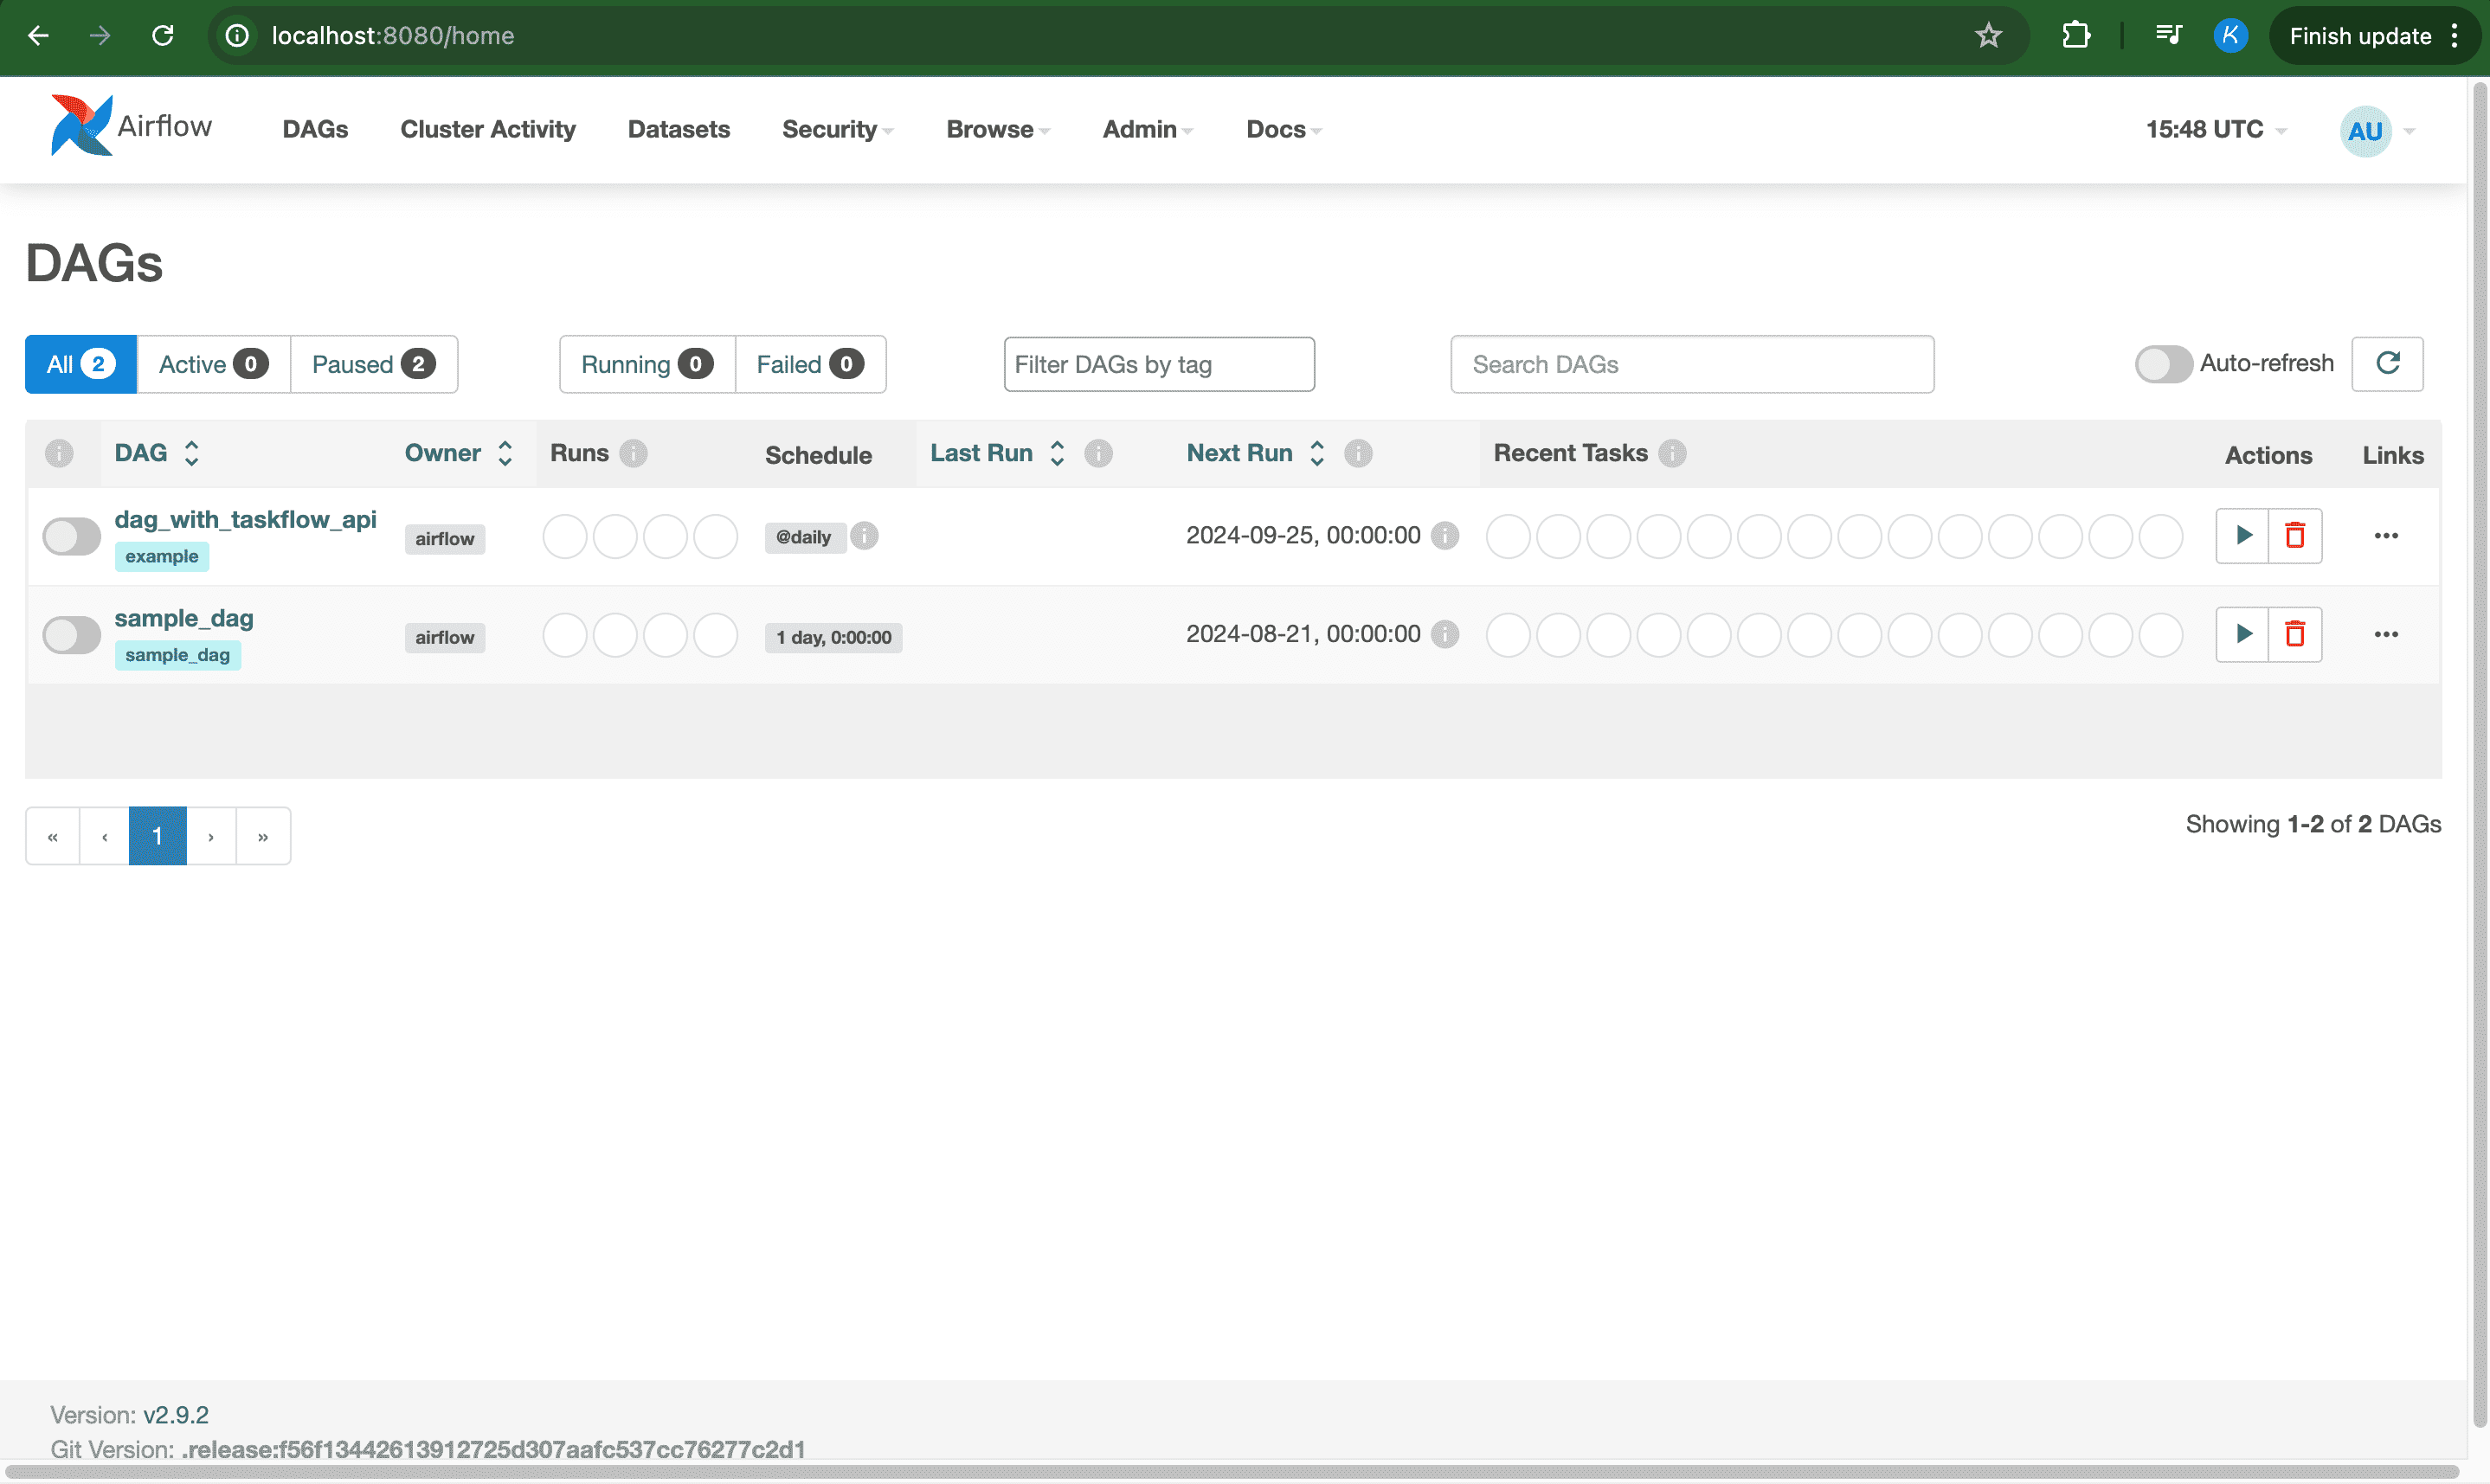Expand the Security menu dropdown

[838, 129]
